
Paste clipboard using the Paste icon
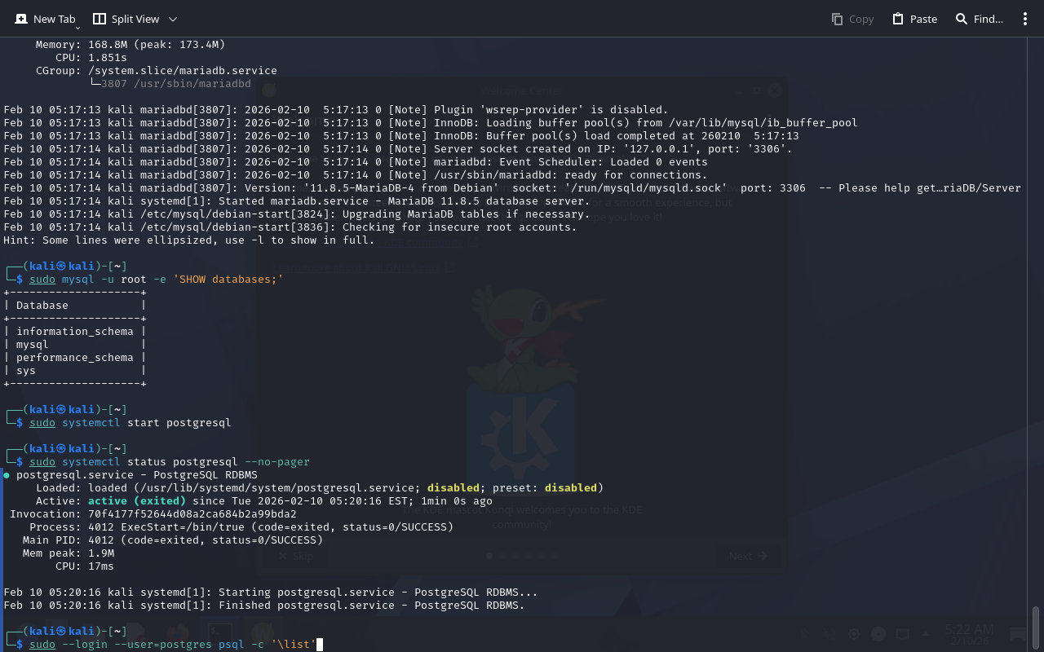[898, 19]
